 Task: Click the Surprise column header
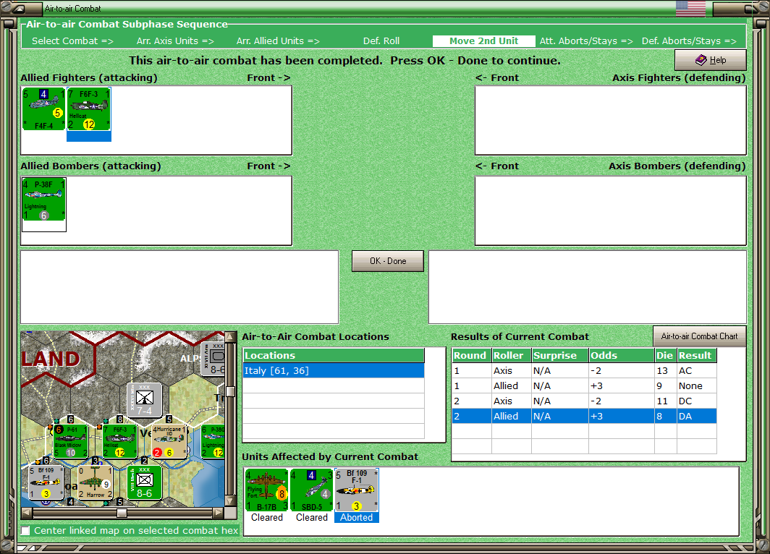point(560,355)
